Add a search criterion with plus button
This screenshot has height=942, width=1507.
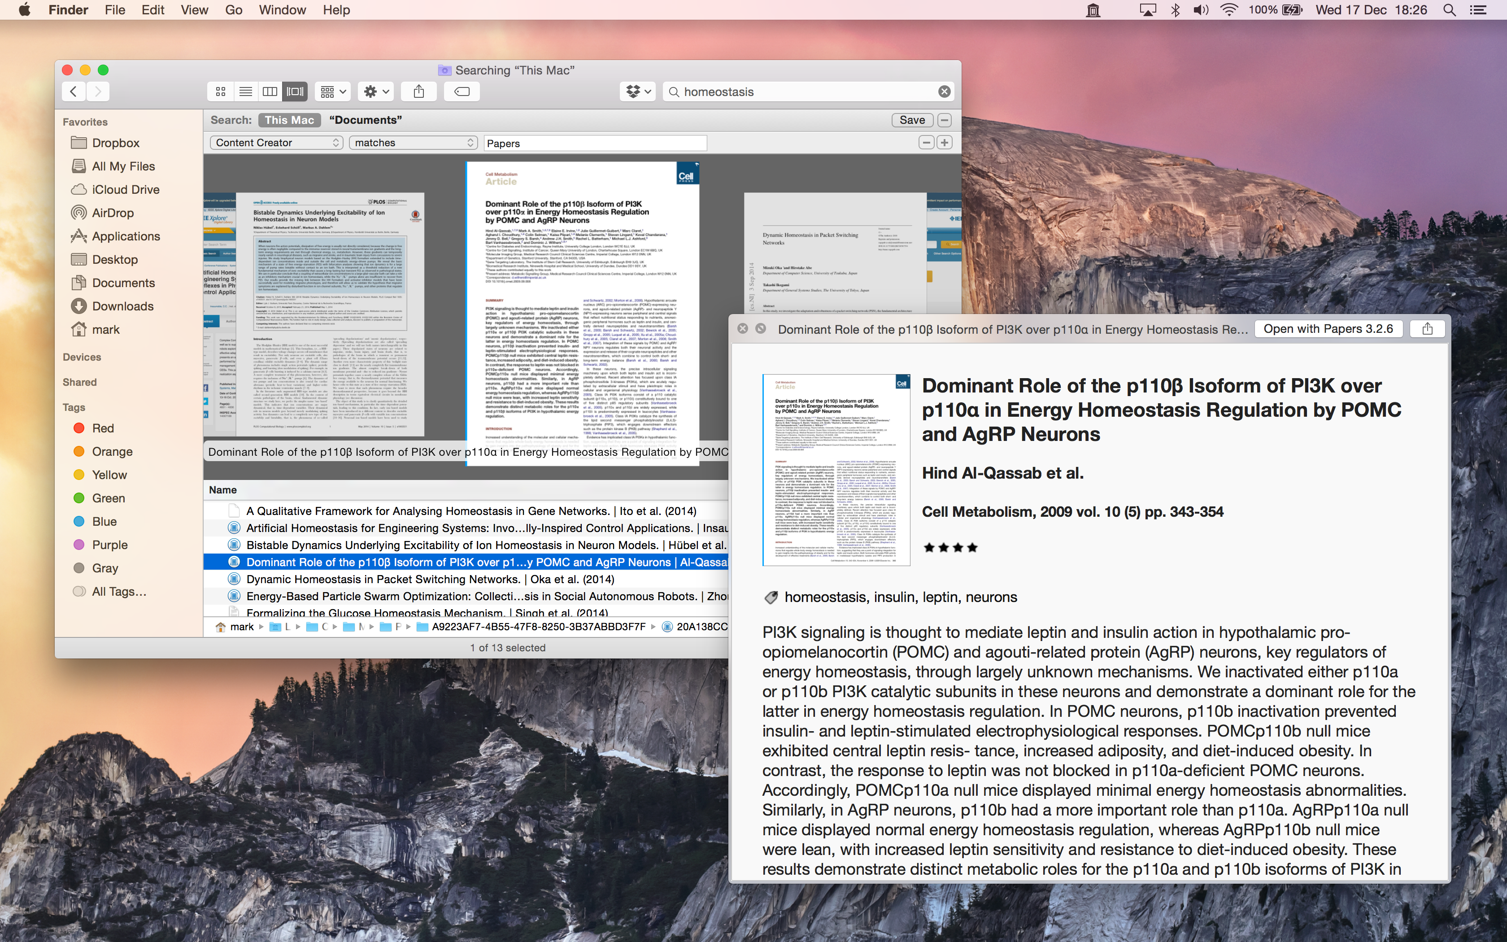click(x=945, y=143)
